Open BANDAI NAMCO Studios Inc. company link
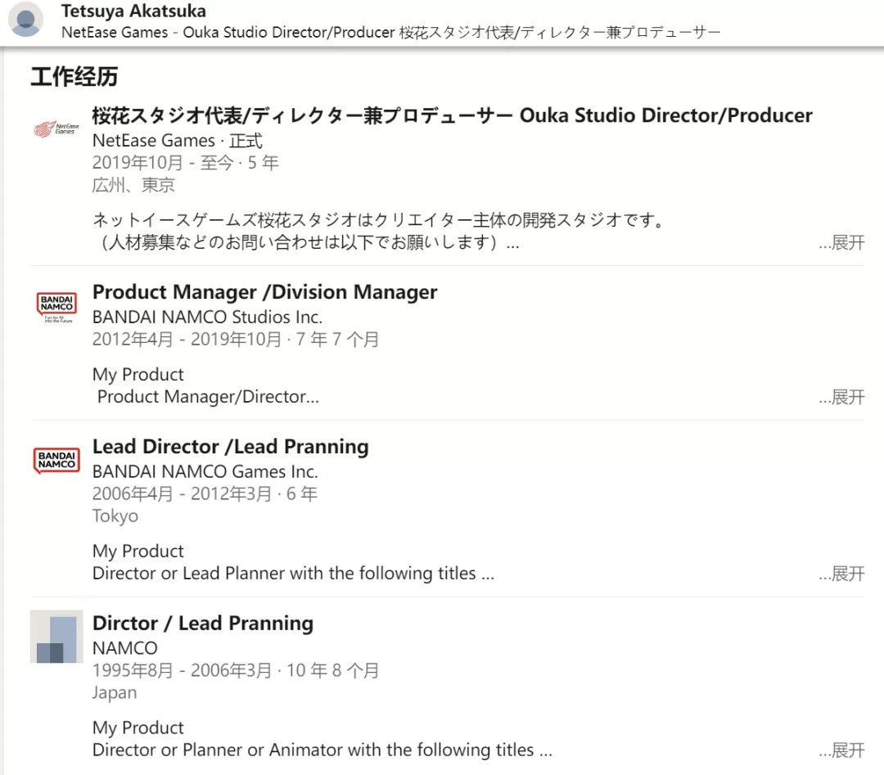Image resolution: width=884 pixels, height=775 pixels. click(207, 317)
